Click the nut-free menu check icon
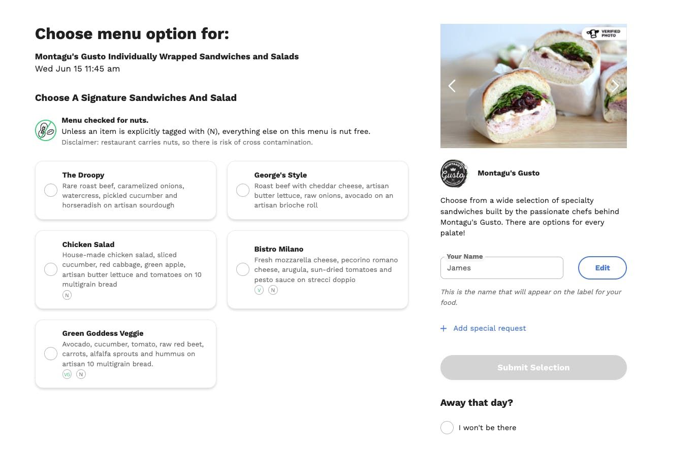 pyautogui.click(x=45, y=130)
